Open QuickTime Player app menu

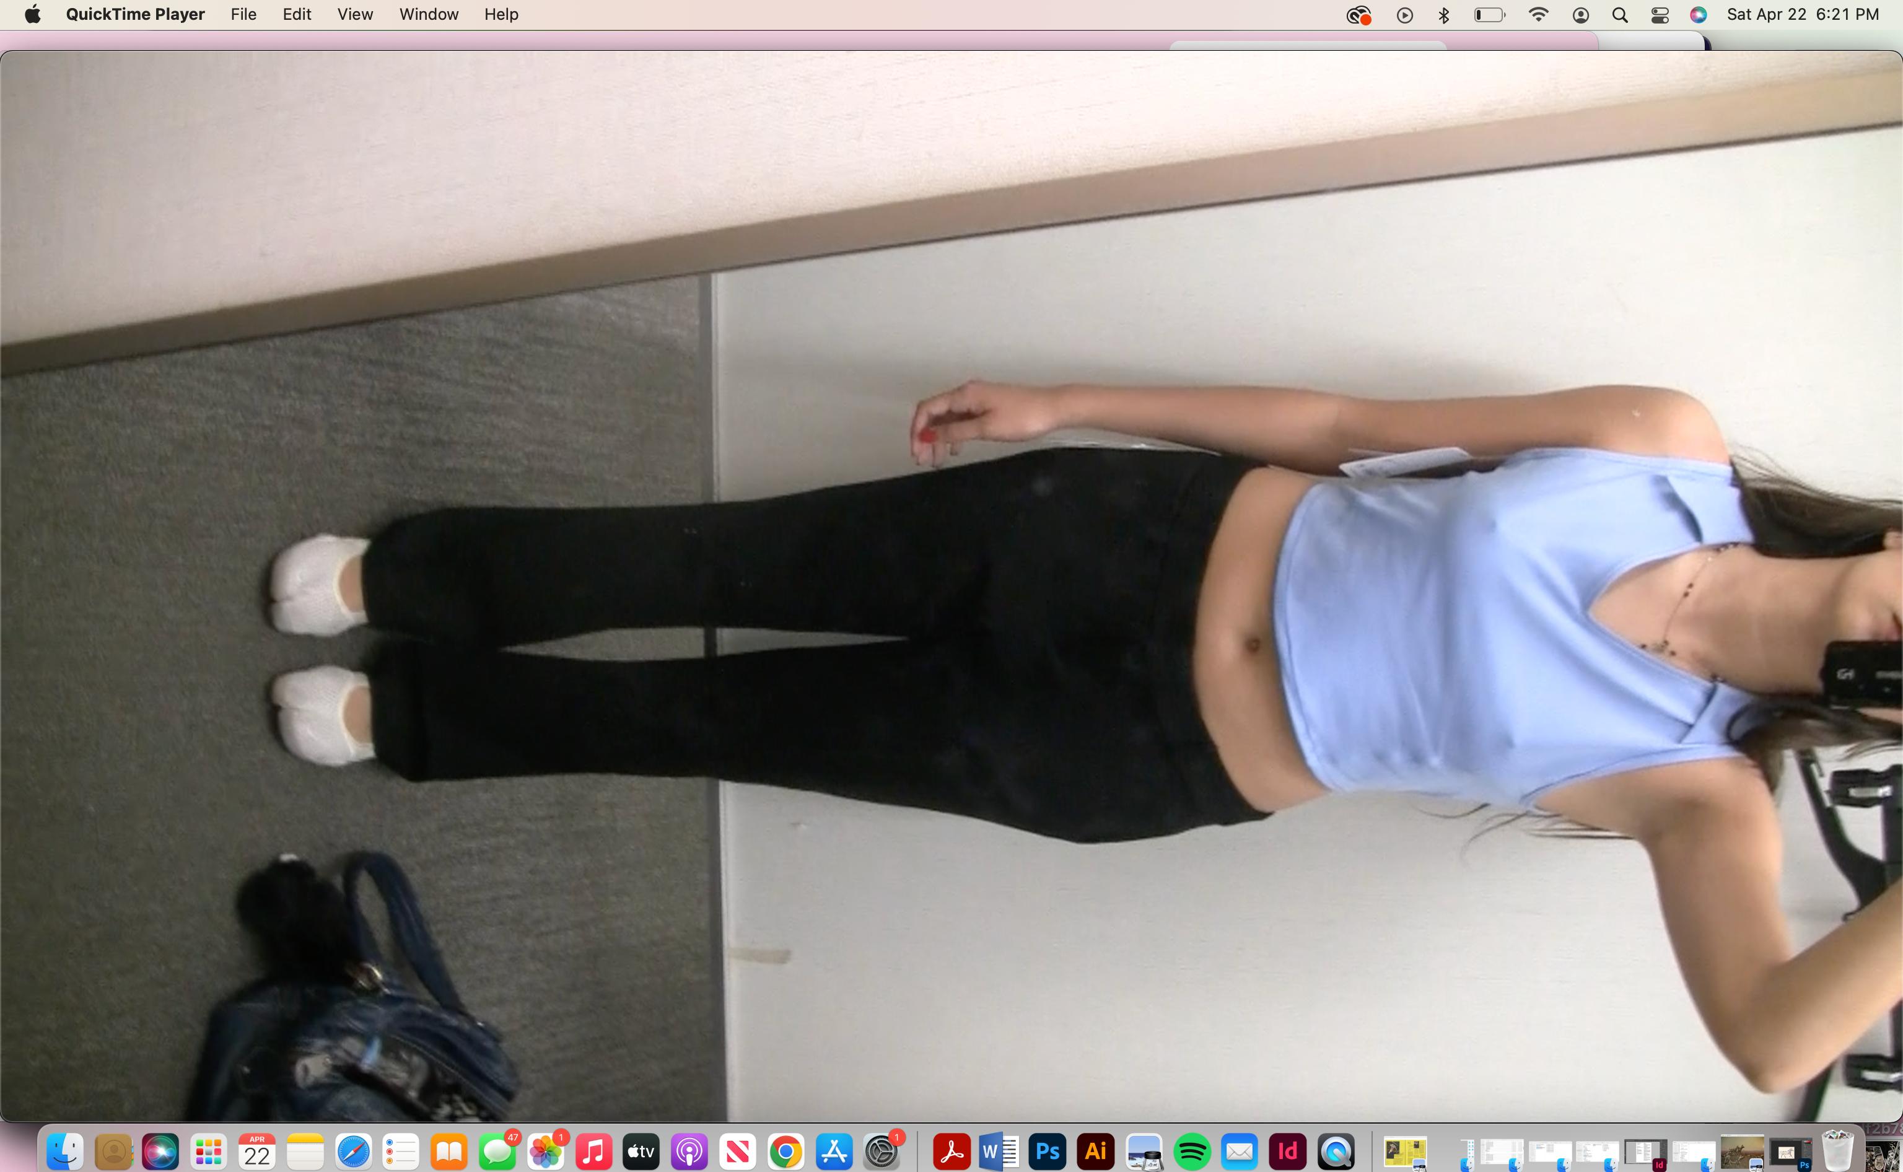point(135,15)
